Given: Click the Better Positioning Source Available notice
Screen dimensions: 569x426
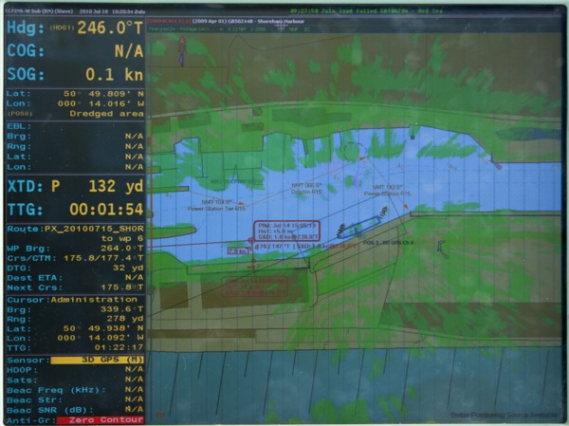Looking at the screenshot, I should pyautogui.click(x=504, y=415).
